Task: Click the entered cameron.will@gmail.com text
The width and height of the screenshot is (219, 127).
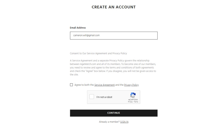Action: [x=87, y=35]
